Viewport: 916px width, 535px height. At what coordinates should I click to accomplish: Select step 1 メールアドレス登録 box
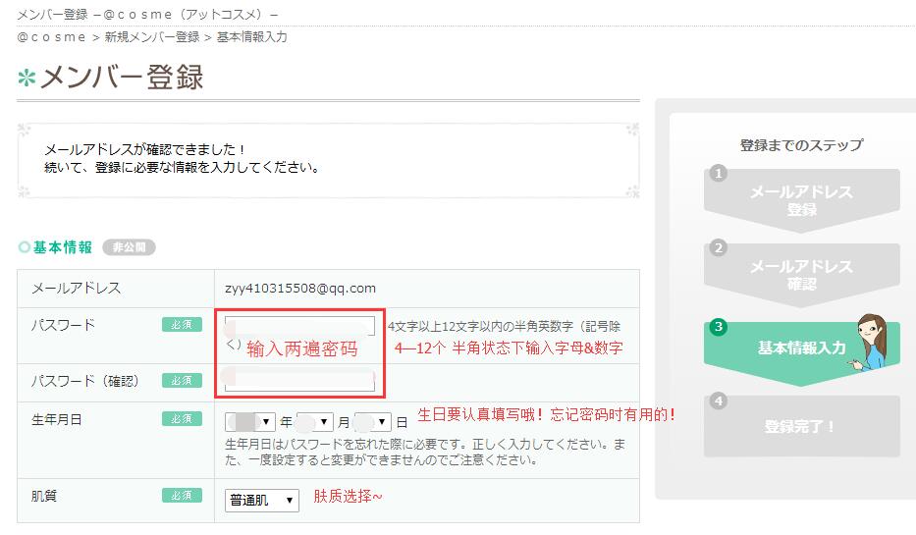[801, 200]
